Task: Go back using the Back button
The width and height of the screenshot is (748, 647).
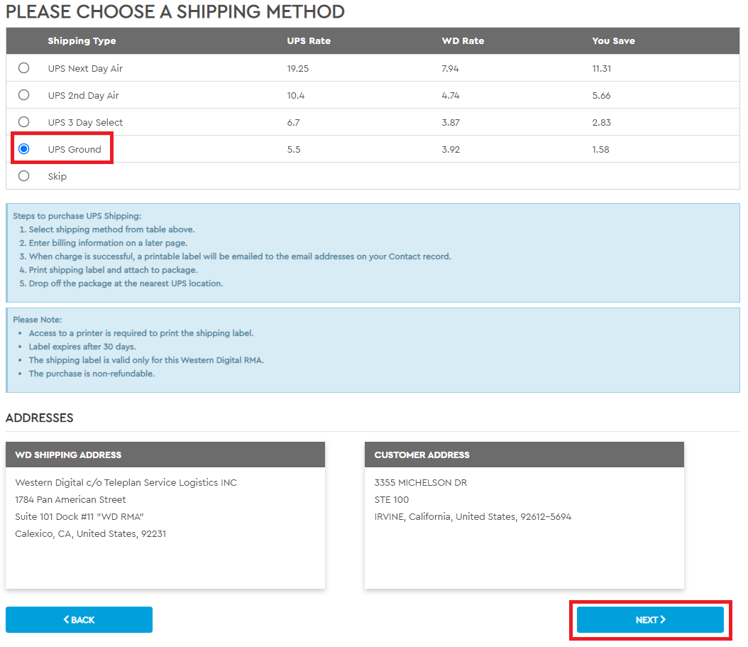Action: [79, 620]
